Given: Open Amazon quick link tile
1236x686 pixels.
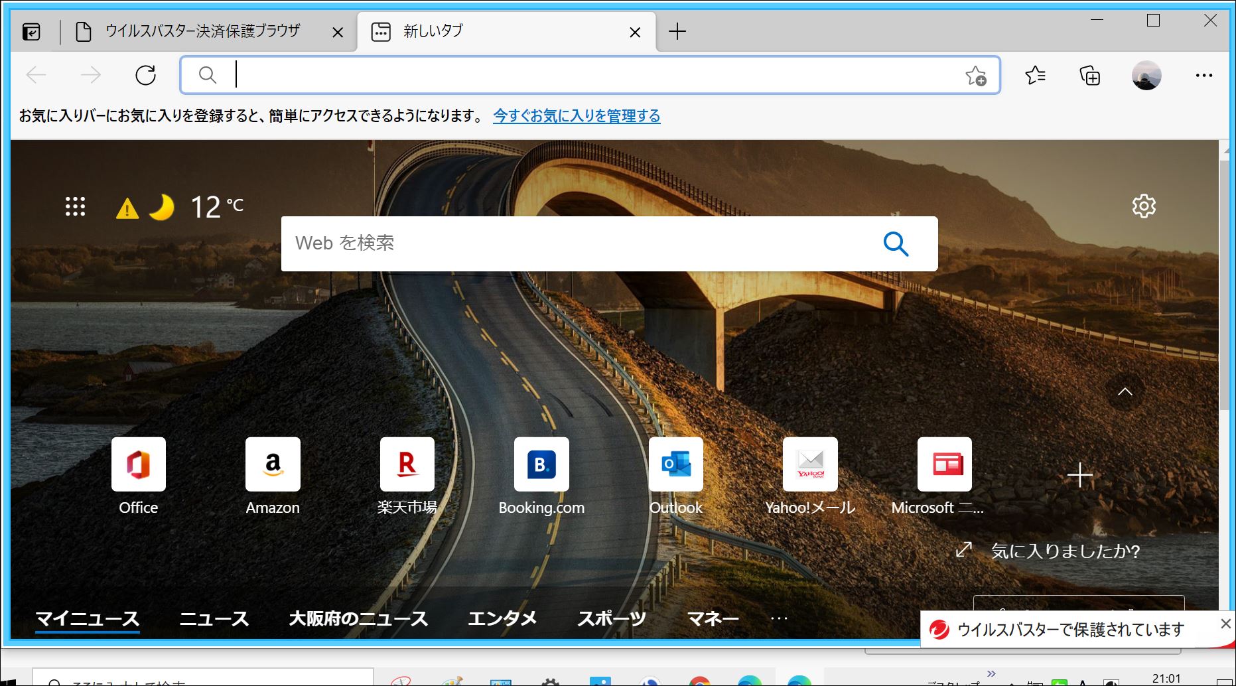Looking at the screenshot, I should 273,477.
